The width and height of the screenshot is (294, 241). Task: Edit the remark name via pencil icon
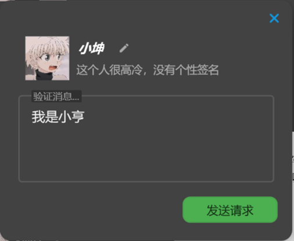point(124,48)
